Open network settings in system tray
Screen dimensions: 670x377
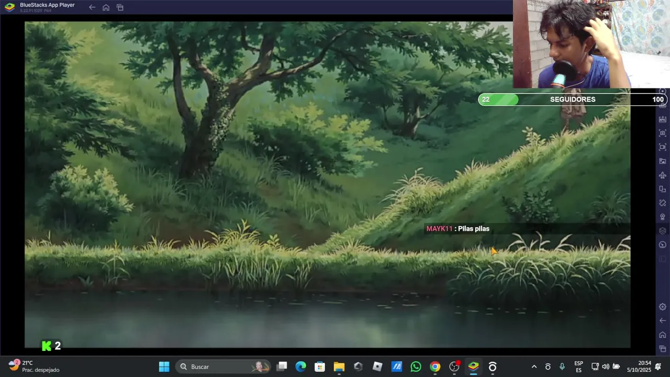(x=595, y=367)
